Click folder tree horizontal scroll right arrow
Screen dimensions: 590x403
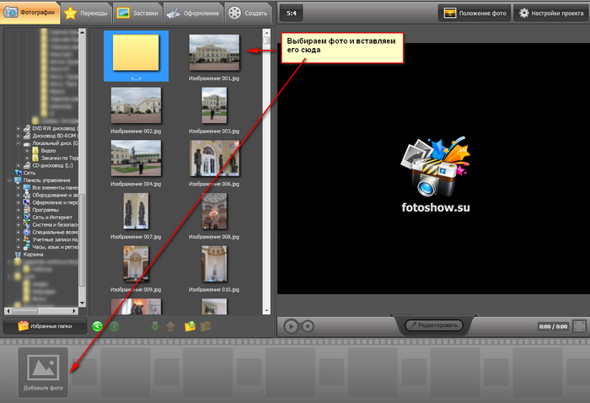tap(74, 311)
